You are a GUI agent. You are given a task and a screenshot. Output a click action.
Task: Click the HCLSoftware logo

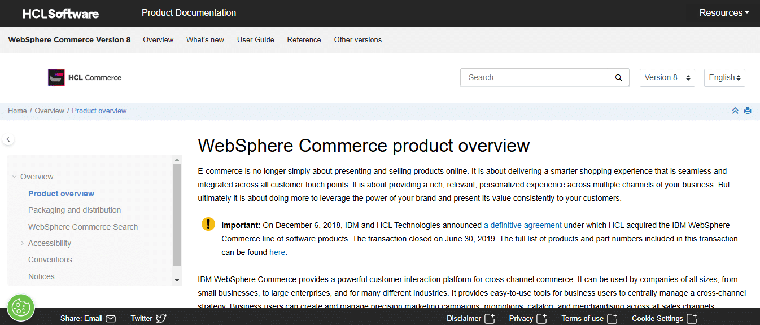[x=61, y=14]
